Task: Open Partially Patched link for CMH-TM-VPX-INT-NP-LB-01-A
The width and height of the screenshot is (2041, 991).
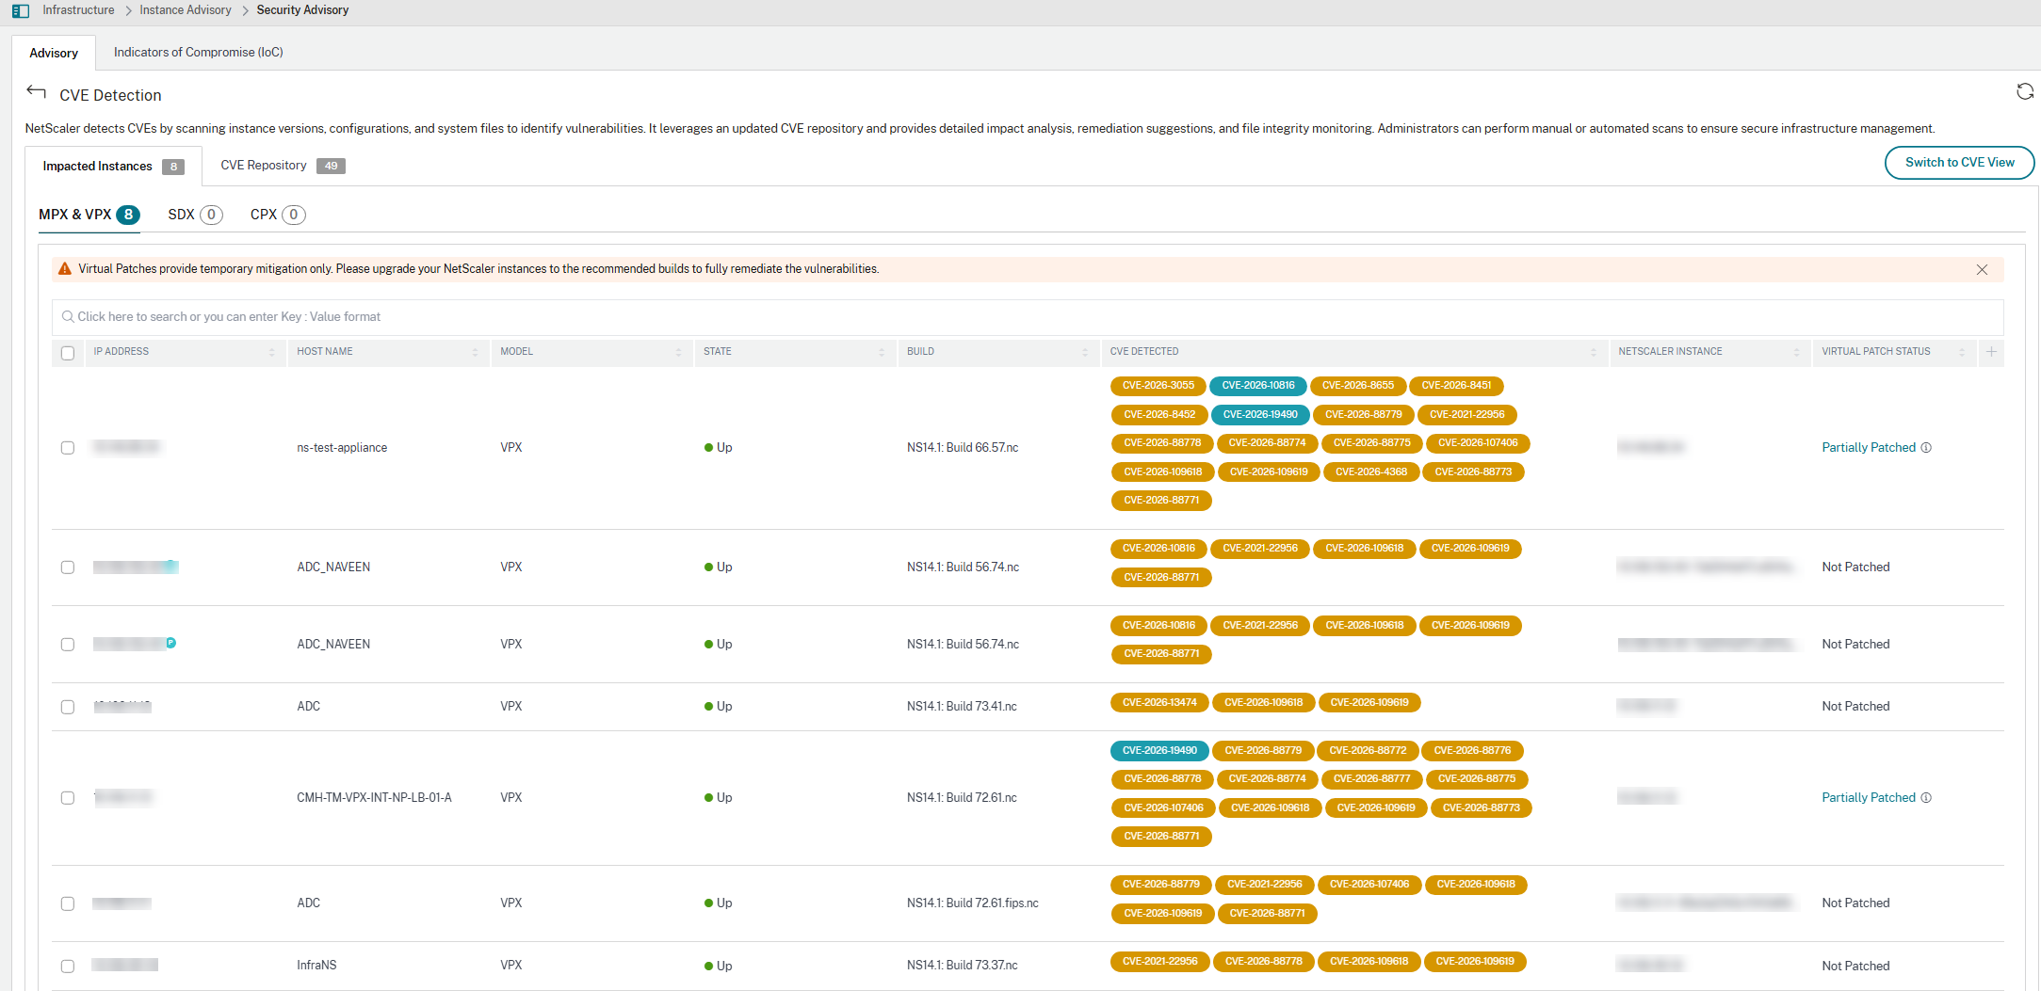Action: click(x=1869, y=797)
